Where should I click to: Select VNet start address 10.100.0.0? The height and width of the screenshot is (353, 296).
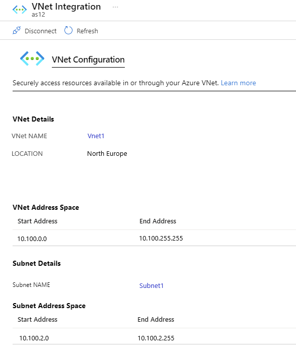[32, 239]
